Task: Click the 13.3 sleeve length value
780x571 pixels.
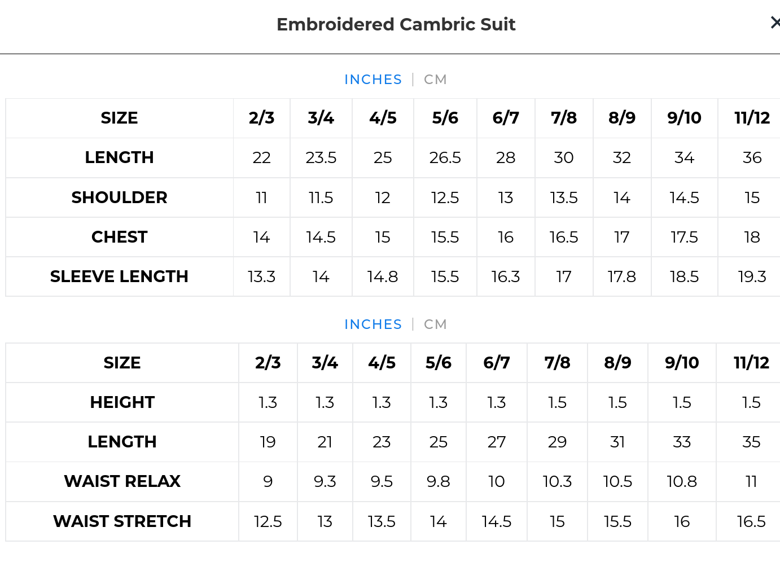Action: pyautogui.click(x=261, y=276)
